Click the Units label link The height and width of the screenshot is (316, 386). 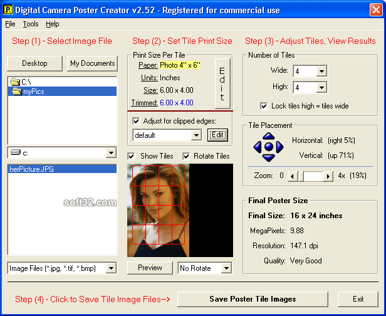(149, 78)
